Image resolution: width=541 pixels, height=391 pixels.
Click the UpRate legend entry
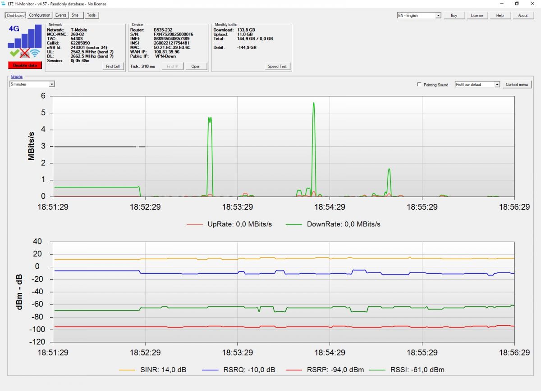point(229,224)
